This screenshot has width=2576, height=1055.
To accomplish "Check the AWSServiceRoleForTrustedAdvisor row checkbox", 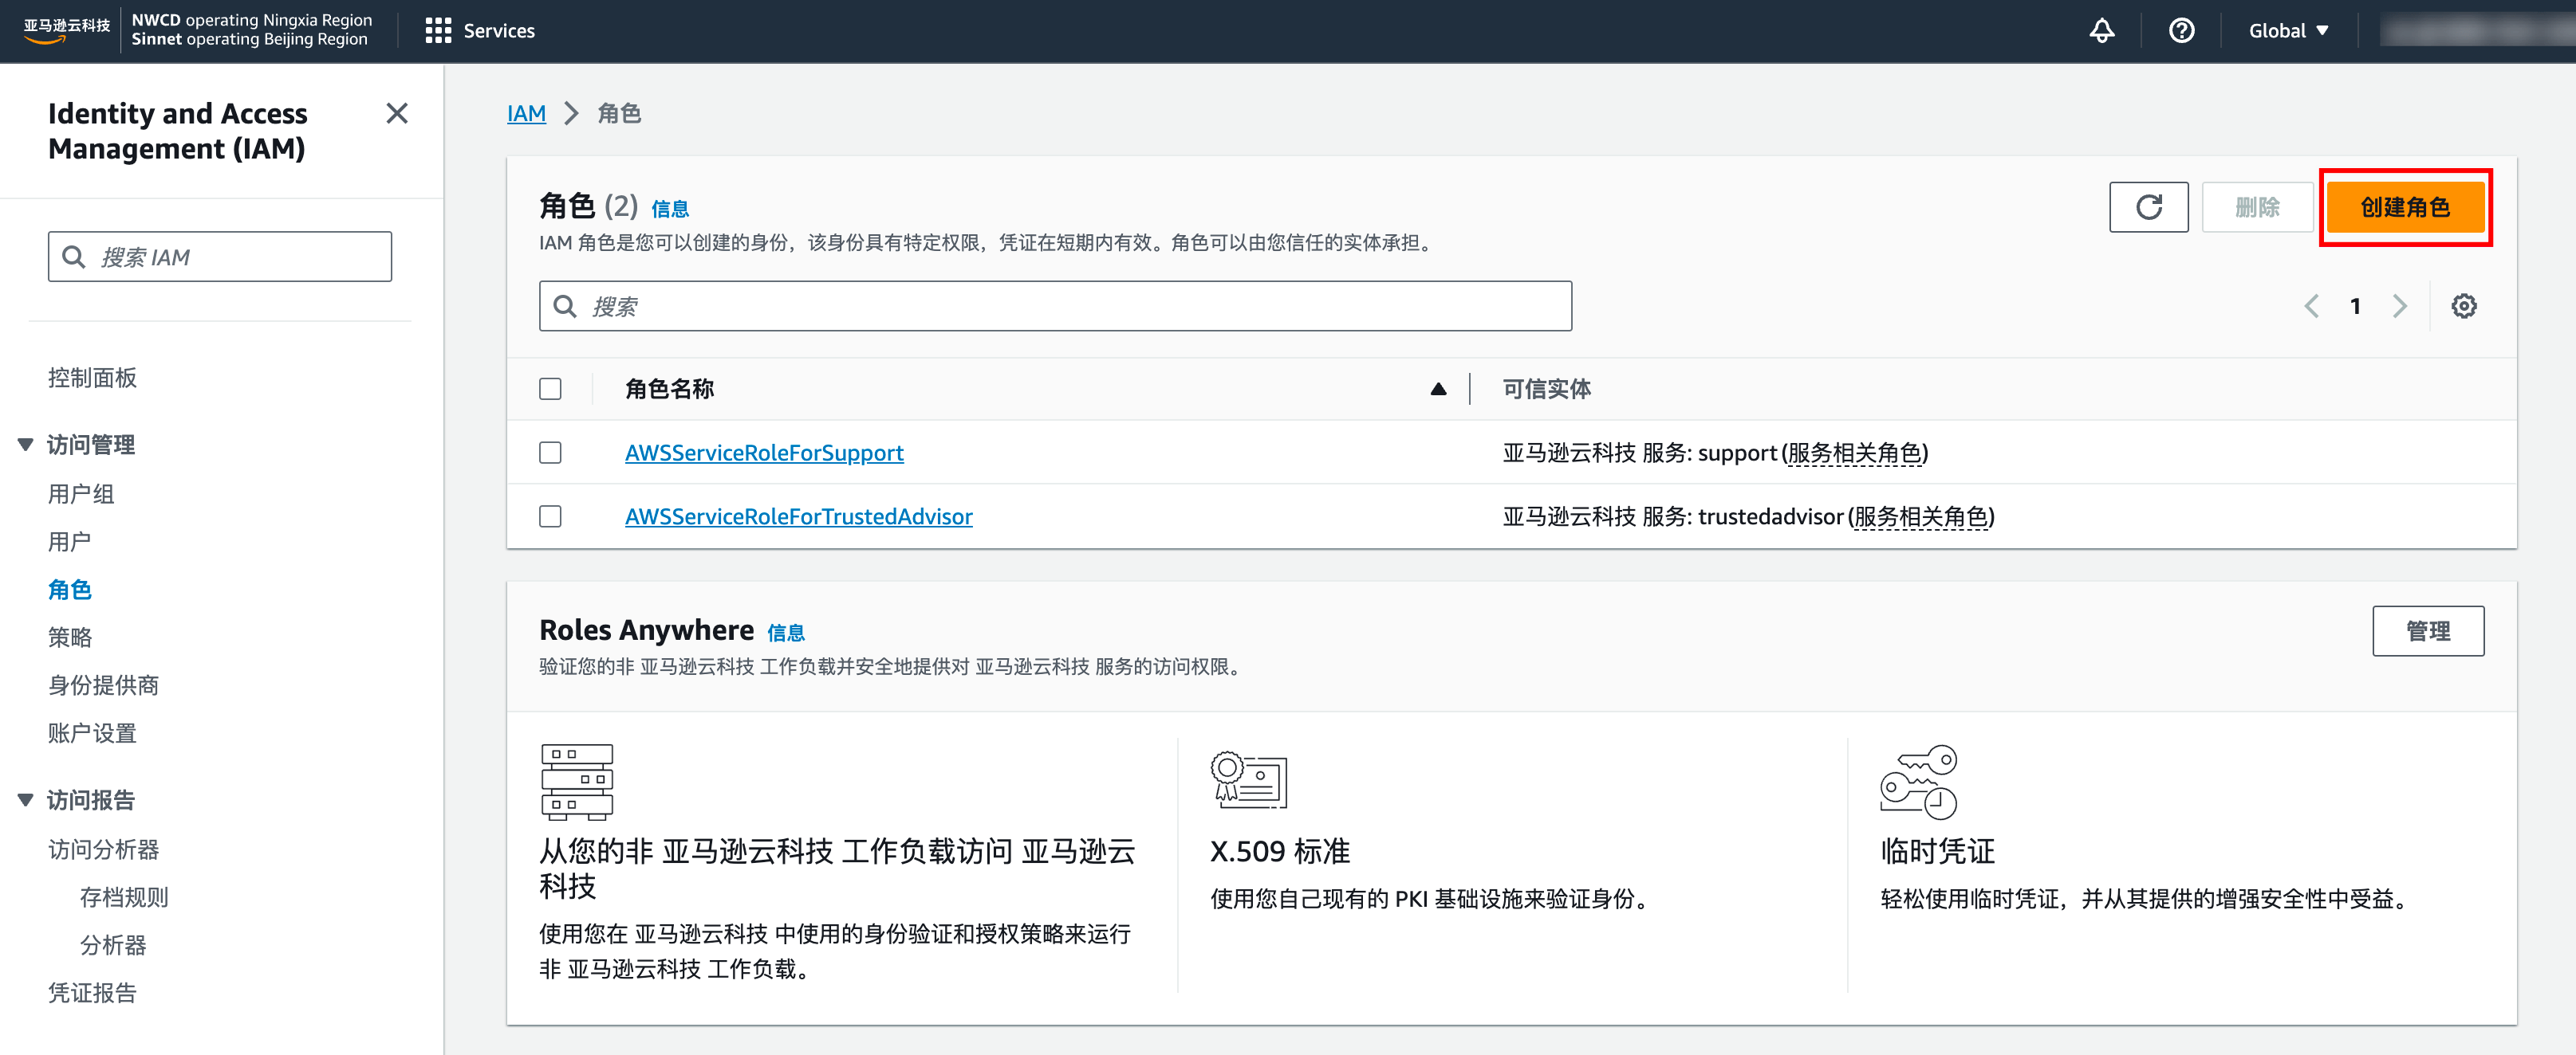I will coord(550,516).
